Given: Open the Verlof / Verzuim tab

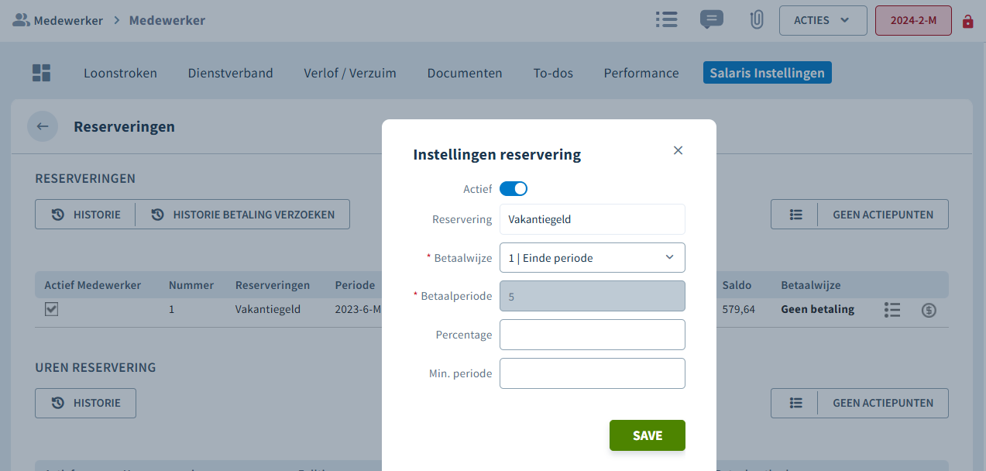Looking at the screenshot, I should pyautogui.click(x=350, y=73).
